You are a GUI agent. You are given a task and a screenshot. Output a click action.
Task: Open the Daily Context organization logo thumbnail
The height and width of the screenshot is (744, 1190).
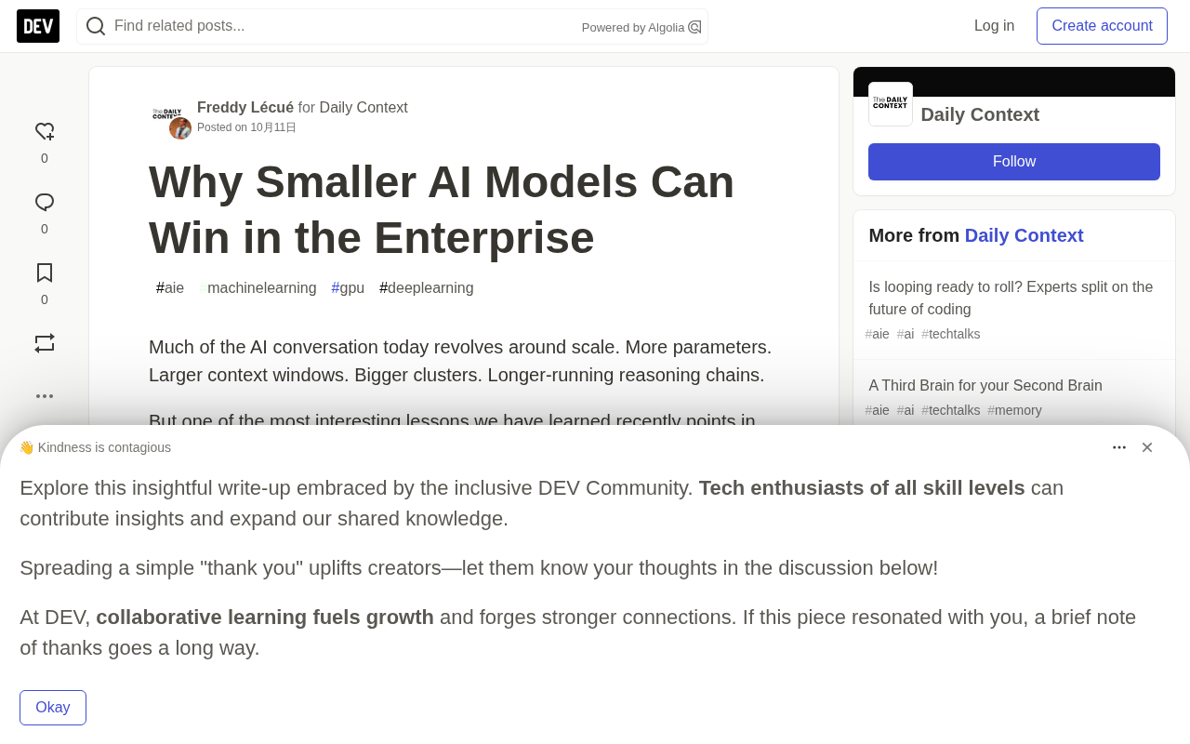(x=891, y=104)
